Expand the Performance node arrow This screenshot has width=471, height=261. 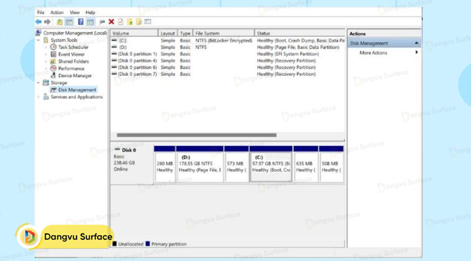pos(46,68)
